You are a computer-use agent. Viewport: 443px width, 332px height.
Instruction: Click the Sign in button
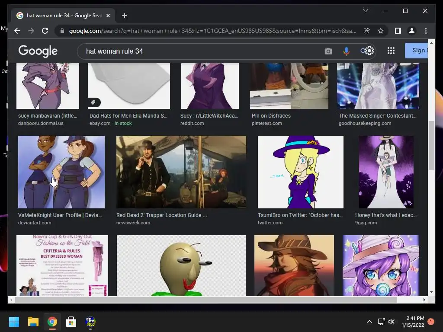pyautogui.click(x=416, y=51)
